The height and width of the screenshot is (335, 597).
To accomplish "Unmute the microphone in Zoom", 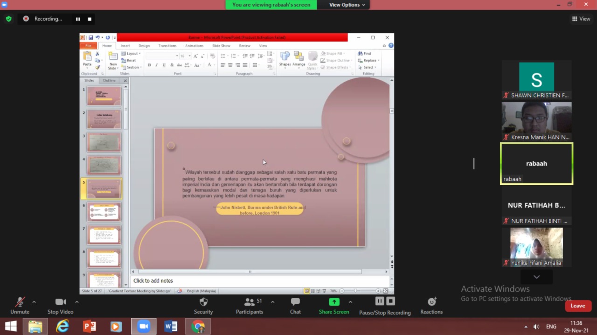I will point(20,306).
